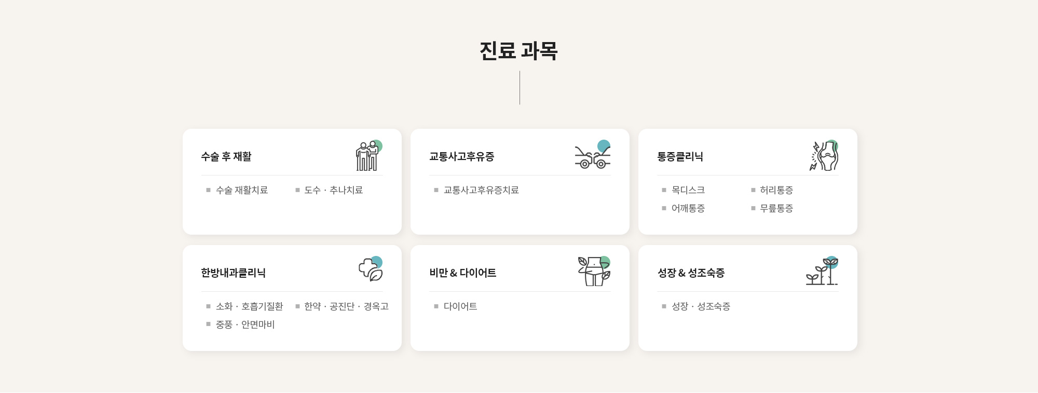Click the 진료 과목 section title
The height and width of the screenshot is (393, 1038).
518,51
